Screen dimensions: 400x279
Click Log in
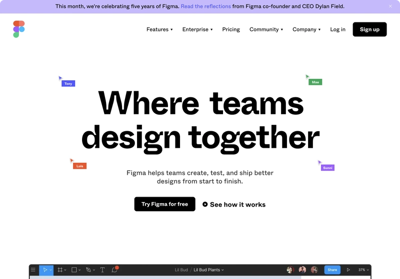coord(337,29)
